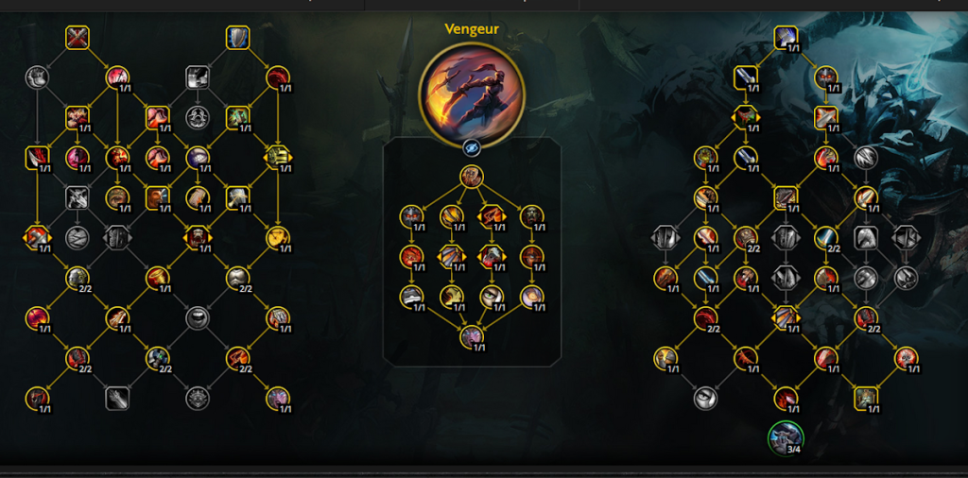
Task: Expand the choice node in the spec tree's third row
Action: click(x=745, y=117)
